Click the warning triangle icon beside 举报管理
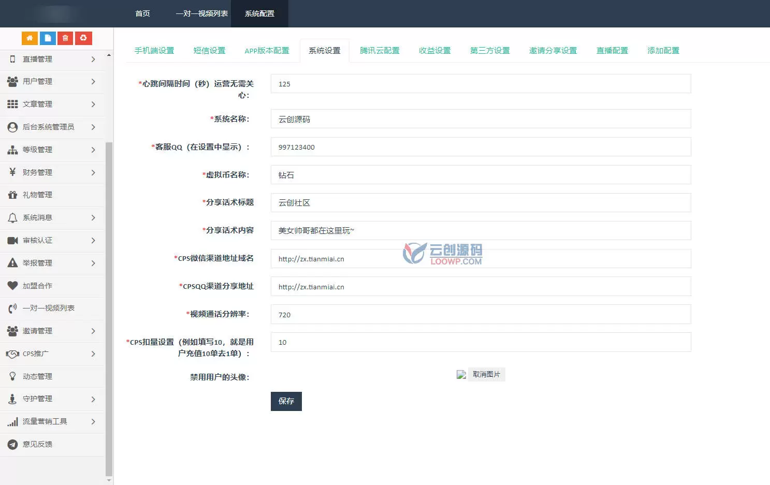This screenshot has height=485, width=770. pos(12,262)
